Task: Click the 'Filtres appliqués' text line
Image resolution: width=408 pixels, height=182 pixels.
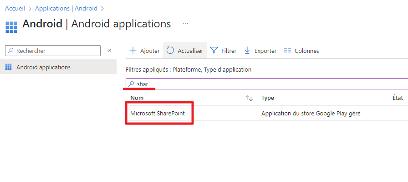Action: (189, 70)
